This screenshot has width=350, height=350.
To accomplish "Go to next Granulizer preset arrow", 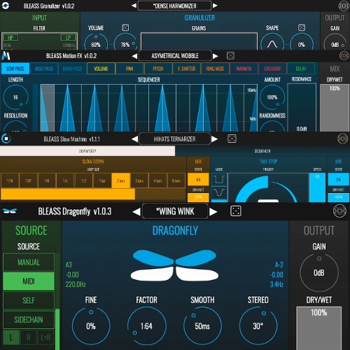I will (x=215, y=6).
